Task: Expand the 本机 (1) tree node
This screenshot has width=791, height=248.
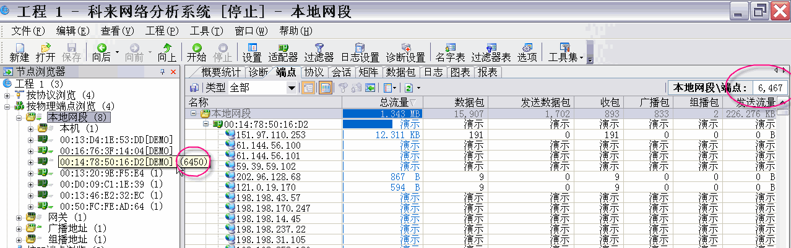Action: pyautogui.click(x=31, y=128)
